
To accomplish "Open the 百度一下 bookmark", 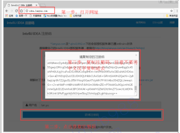I will pyautogui.click(x=21, y=16).
